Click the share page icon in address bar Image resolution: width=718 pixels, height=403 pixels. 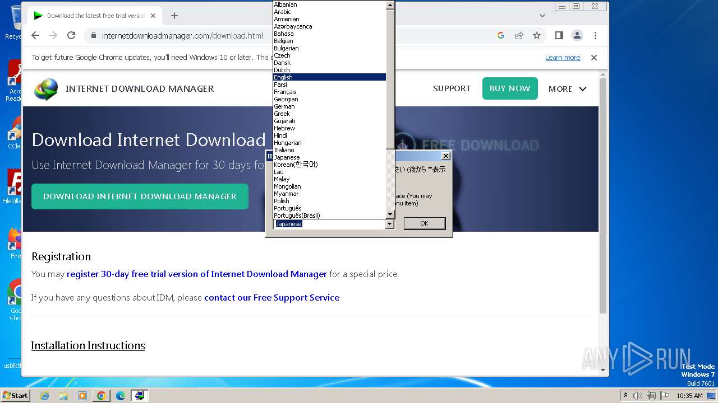pos(519,35)
